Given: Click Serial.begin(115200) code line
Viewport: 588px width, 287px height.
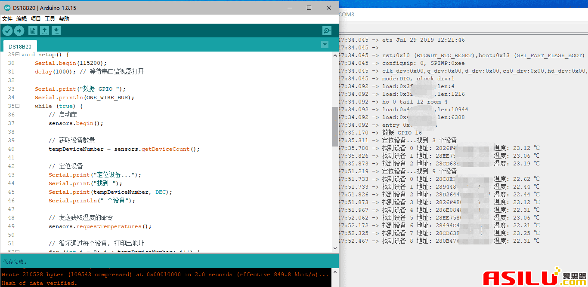Looking at the screenshot, I should click(x=71, y=63).
